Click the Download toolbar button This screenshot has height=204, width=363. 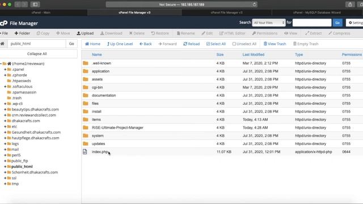(x=111, y=33)
